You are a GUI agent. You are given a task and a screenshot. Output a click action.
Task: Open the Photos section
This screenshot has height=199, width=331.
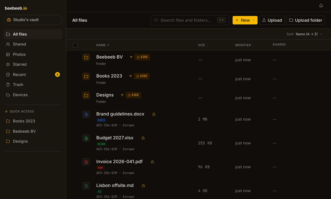point(33,54)
